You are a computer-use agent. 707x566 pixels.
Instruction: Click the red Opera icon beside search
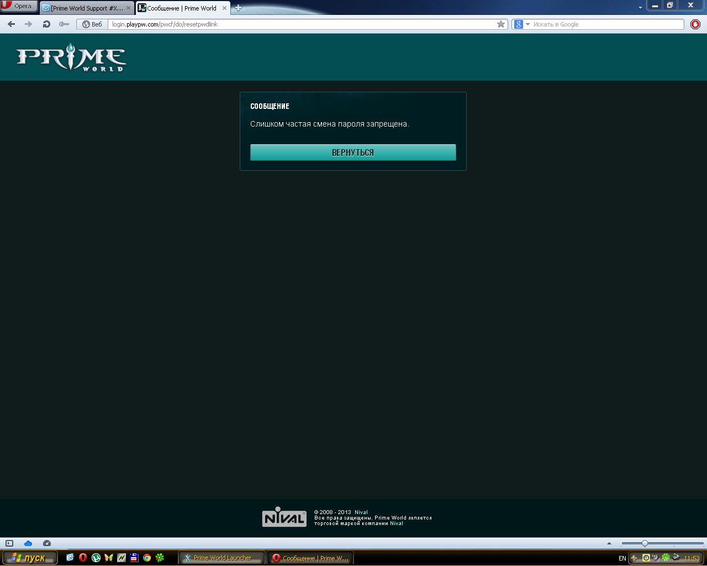click(695, 24)
